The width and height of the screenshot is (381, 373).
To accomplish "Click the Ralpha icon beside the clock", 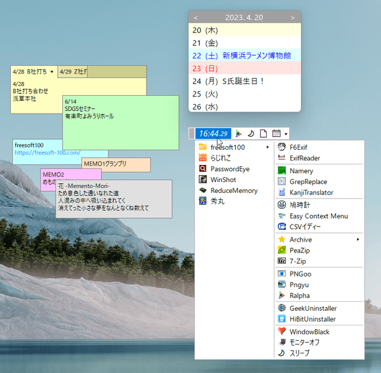I will pos(238,134).
